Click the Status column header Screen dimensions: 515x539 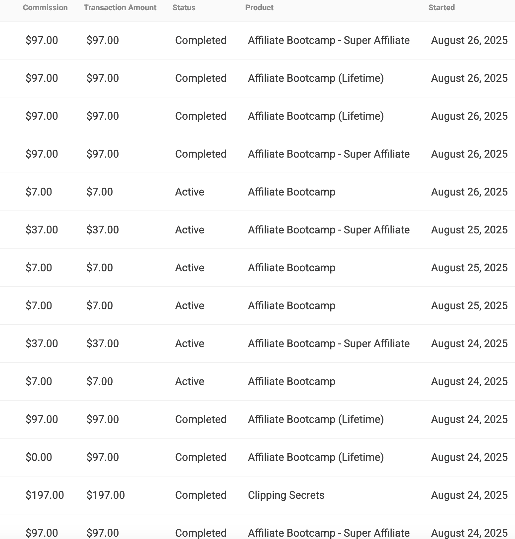[x=184, y=8]
